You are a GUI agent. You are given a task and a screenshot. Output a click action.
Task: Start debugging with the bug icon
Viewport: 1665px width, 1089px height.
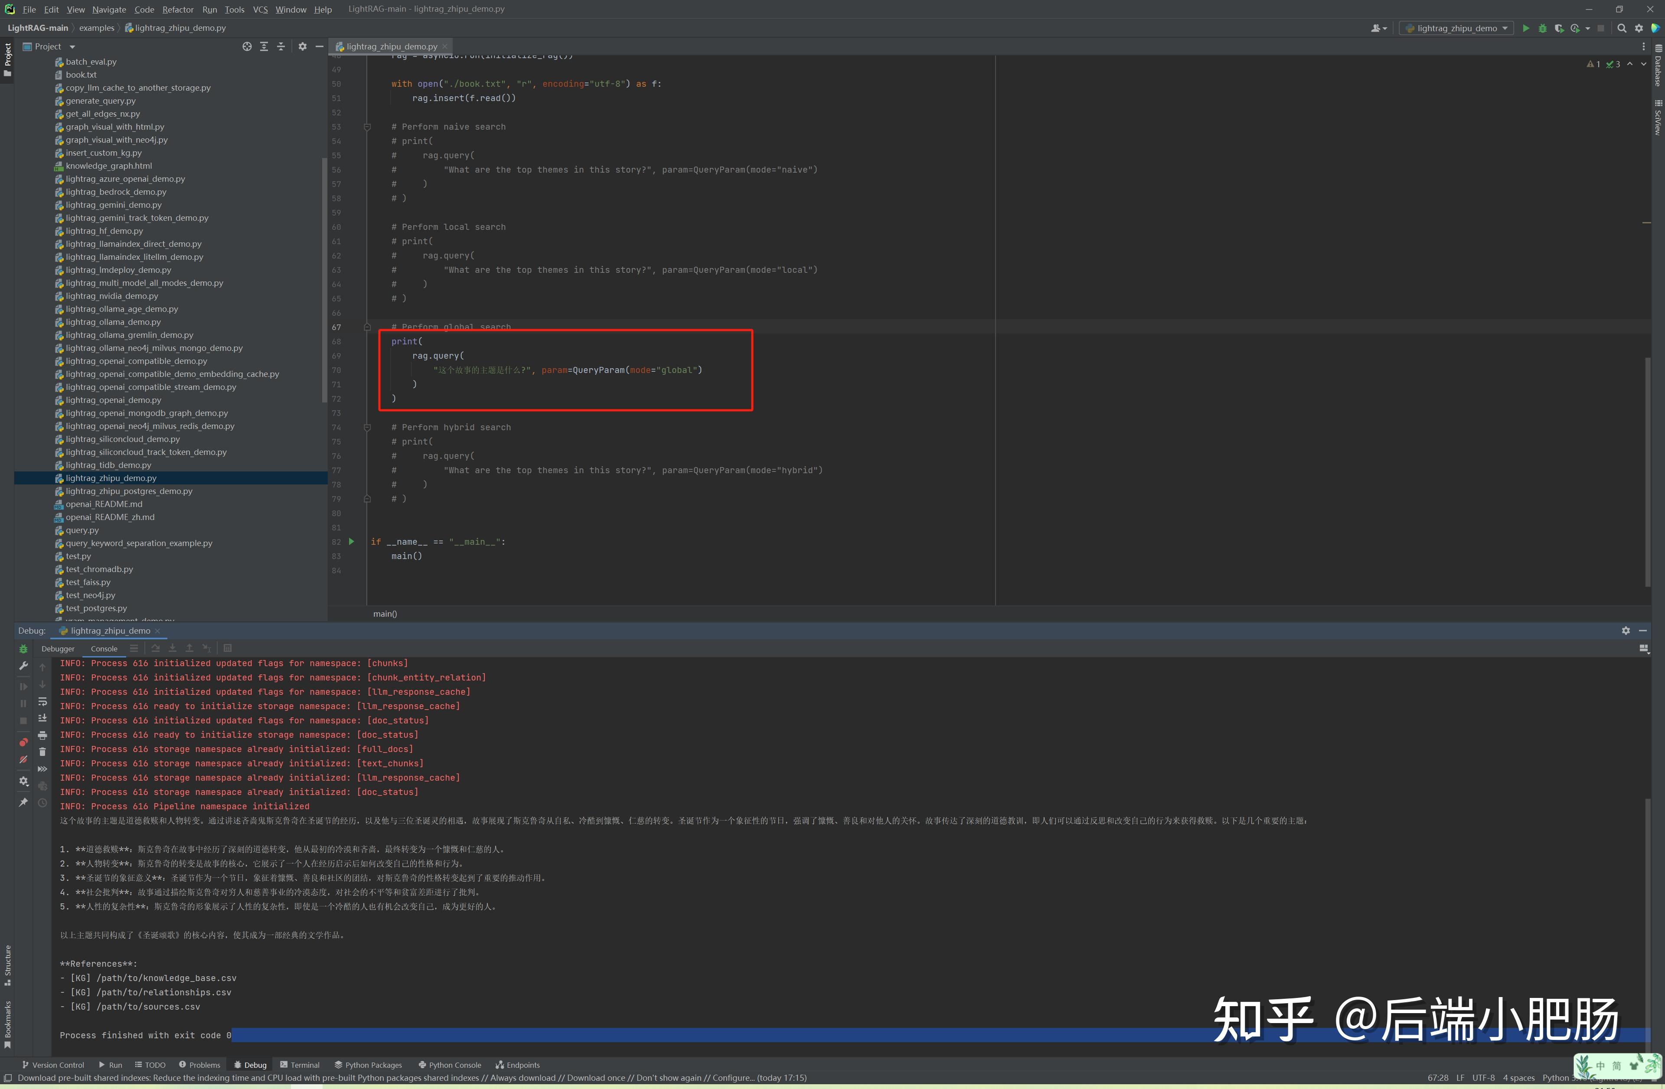click(x=1543, y=28)
